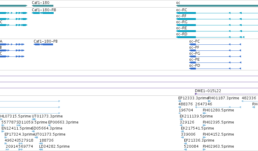Select feature 488376 label
The width and height of the screenshot is (258, 151).
186,104
